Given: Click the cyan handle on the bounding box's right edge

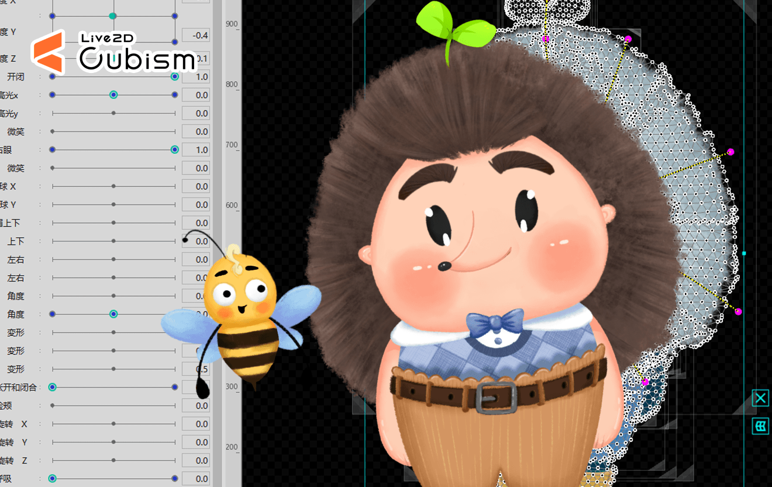Looking at the screenshot, I should click(744, 253).
